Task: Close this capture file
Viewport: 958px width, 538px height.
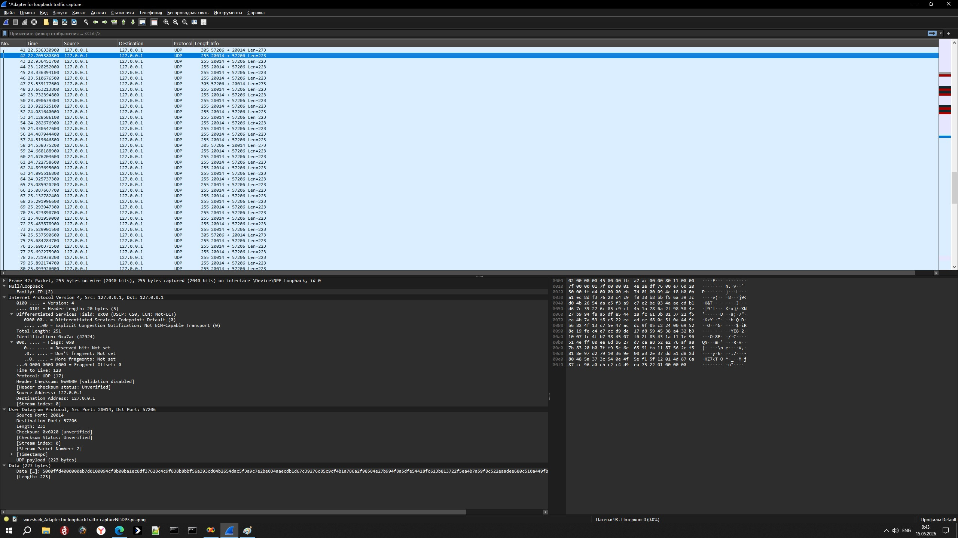Action: [x=65, y=22]
